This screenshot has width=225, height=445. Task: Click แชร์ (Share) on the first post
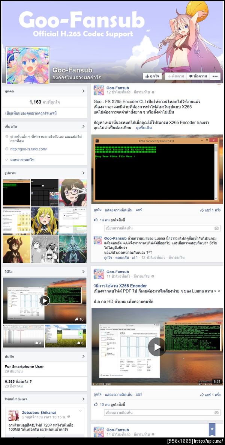139,210
